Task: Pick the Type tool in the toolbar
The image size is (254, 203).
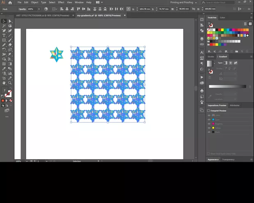Action: point(4,35)
